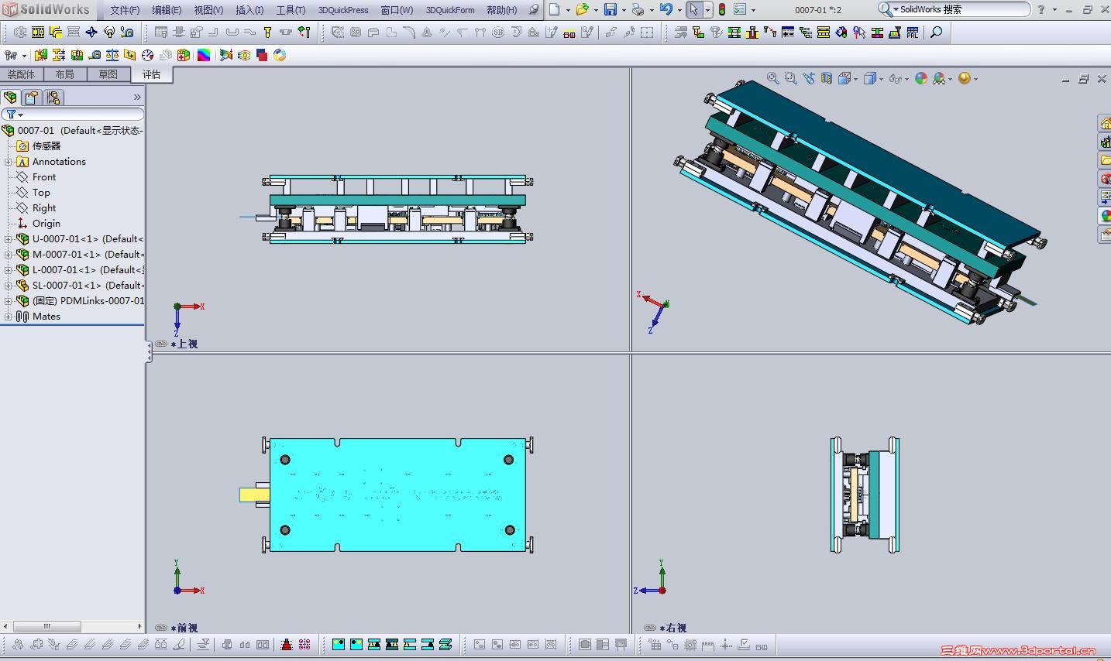Toggle the view link icon beside 右视 label
This screenshot has width=1111, height=661.
[x=650, y=628]
